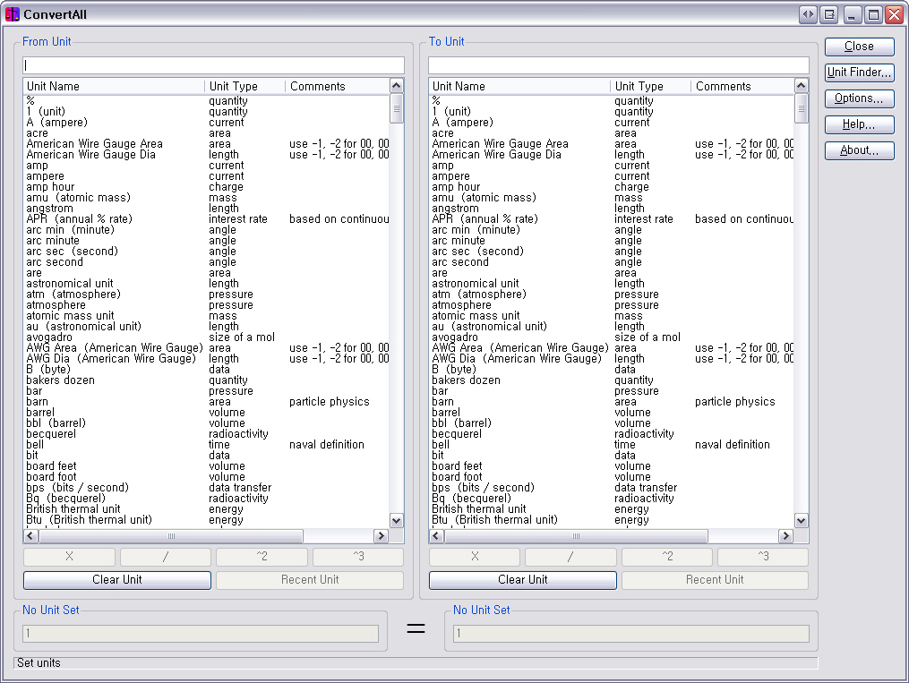
Task: Click the left No Unit Set value field
Action: pos(201,633)
